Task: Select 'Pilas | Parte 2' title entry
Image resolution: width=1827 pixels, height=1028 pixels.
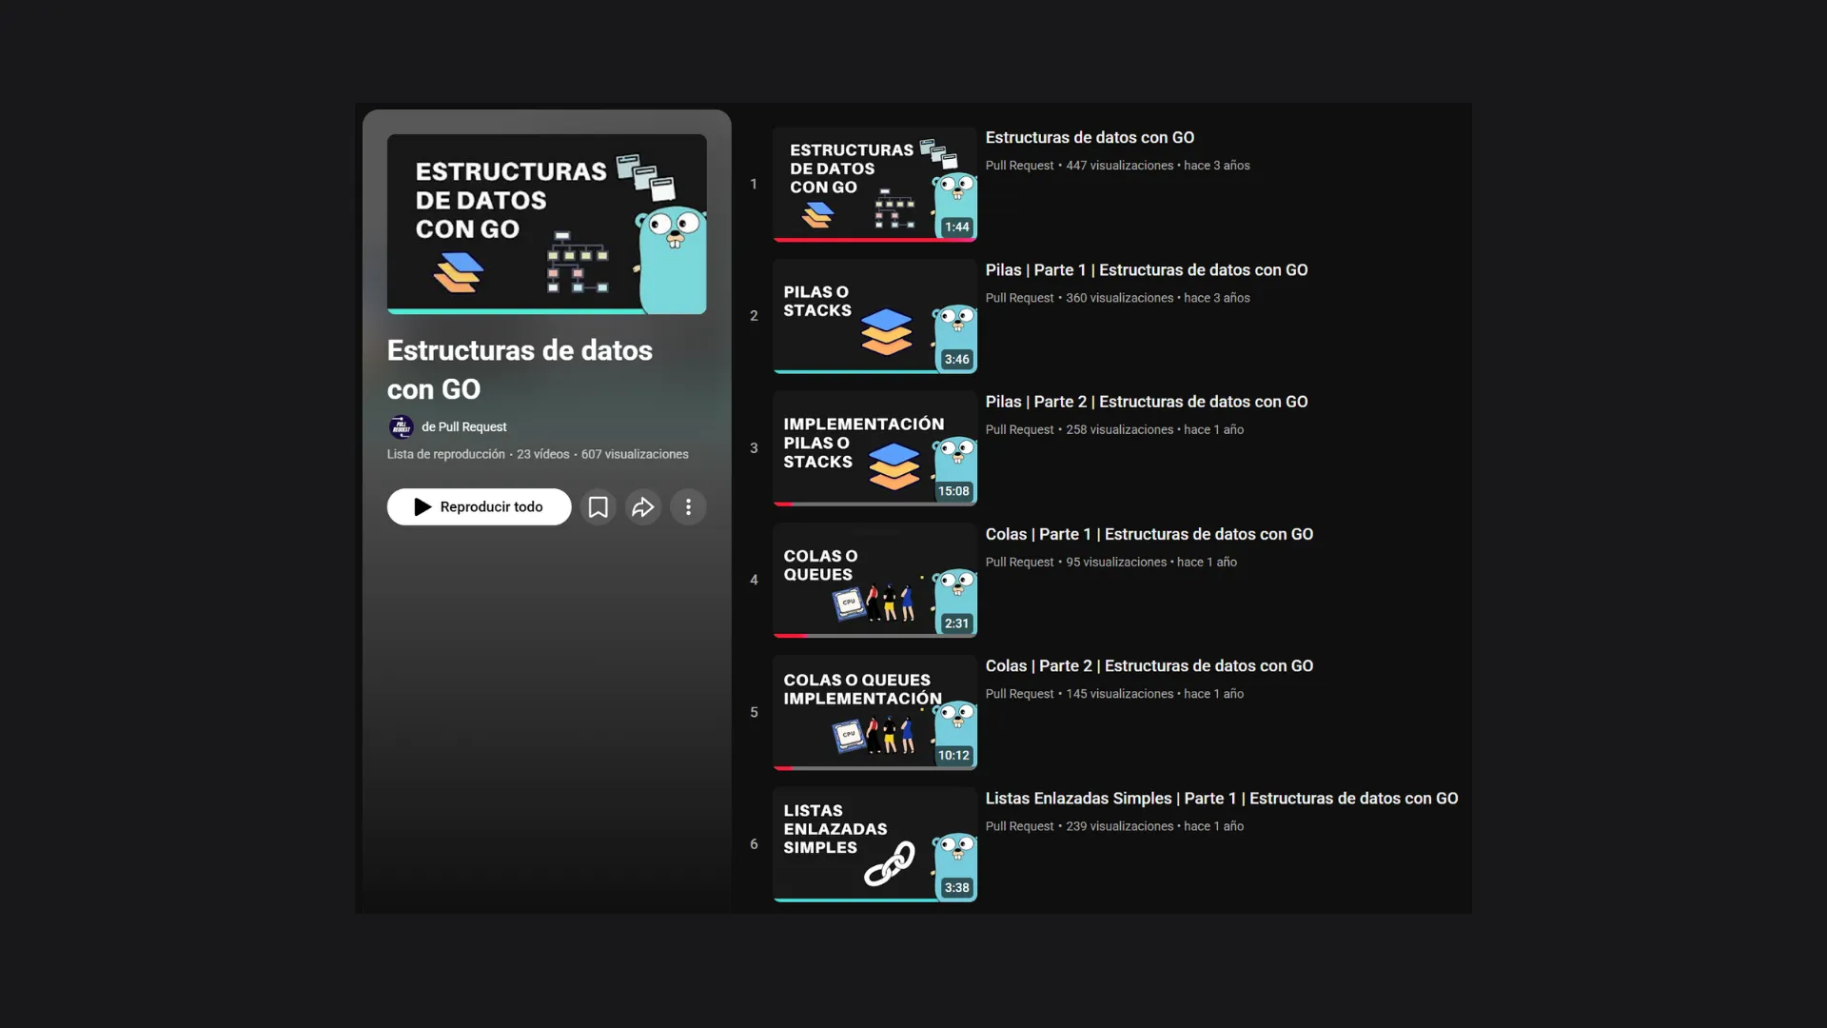Action: click(x=1147, y=401)
